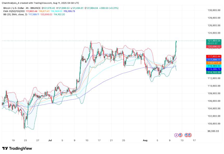Open the US flag economic event marker near August 9
The height and width of the screenshot is (154, 224).
coord(181,135)
